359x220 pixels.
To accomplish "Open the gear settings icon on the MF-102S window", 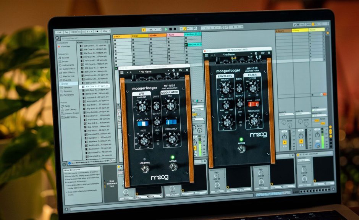I will [187, 70].
